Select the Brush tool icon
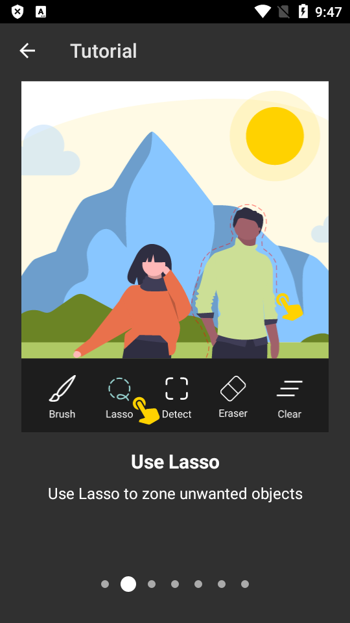Image resolution: width=350 pixels, height=623 pixels. (x=62, y=388)
